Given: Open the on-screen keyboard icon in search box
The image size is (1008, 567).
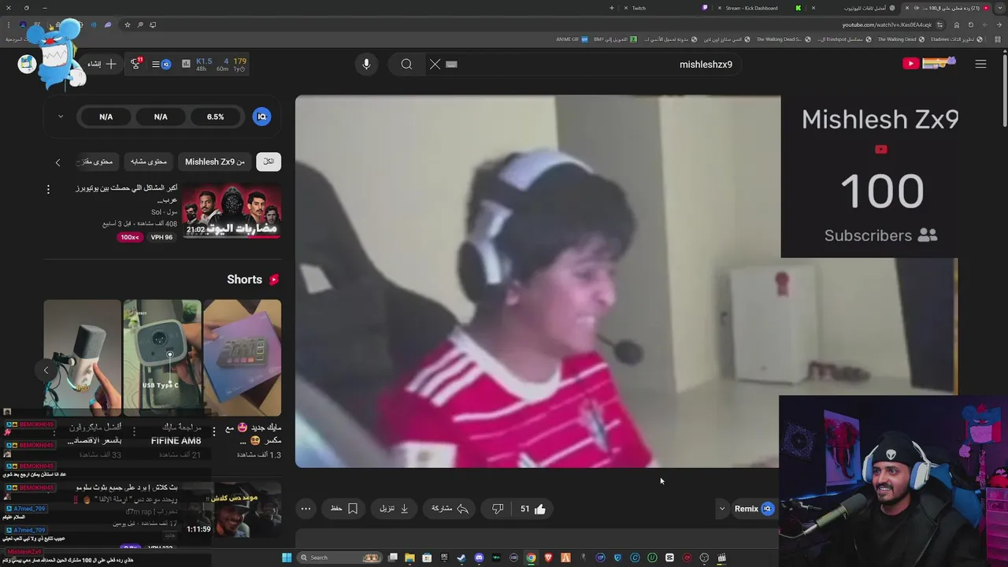Looking at the screenshot, I should pos(451,65).
